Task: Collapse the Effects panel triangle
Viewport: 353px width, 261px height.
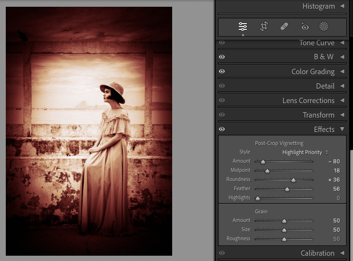Action: click(x=342, y=129)
